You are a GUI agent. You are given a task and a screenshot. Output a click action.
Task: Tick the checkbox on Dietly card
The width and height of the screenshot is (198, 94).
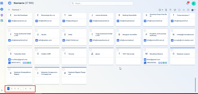coord(63,31)
